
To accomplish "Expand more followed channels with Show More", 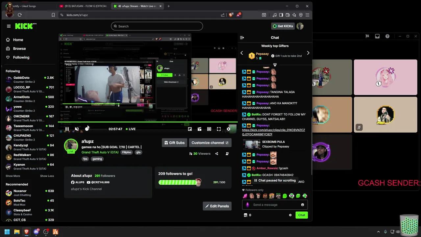I will click(x=12, y=176).
